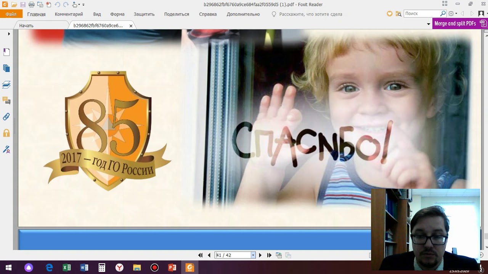Go to the previous page
488x274 pixels.
209,255
